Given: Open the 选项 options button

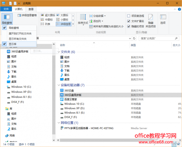Looking at the screenshot, I should 163,19.
